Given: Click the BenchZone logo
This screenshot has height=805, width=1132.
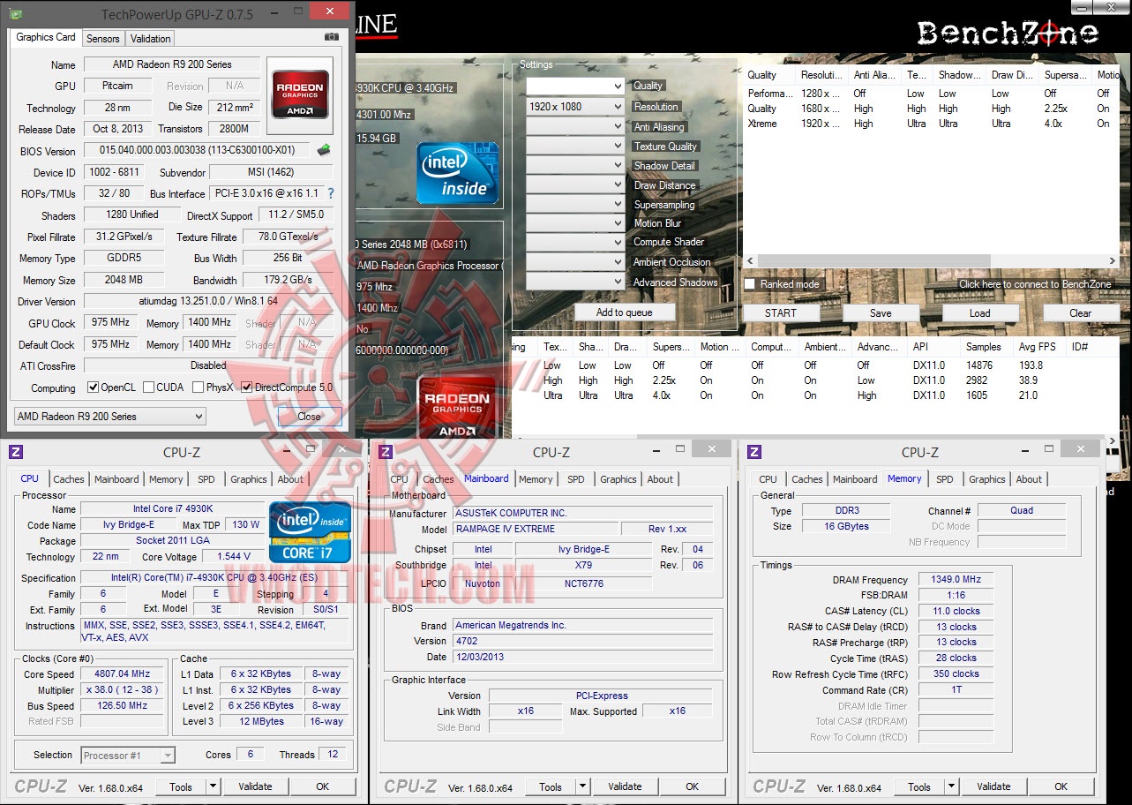Looking at the screenshot, I should coord(1008,34).
